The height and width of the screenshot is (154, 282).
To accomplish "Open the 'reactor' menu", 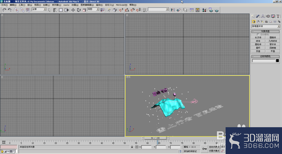I will click(66, 5).
